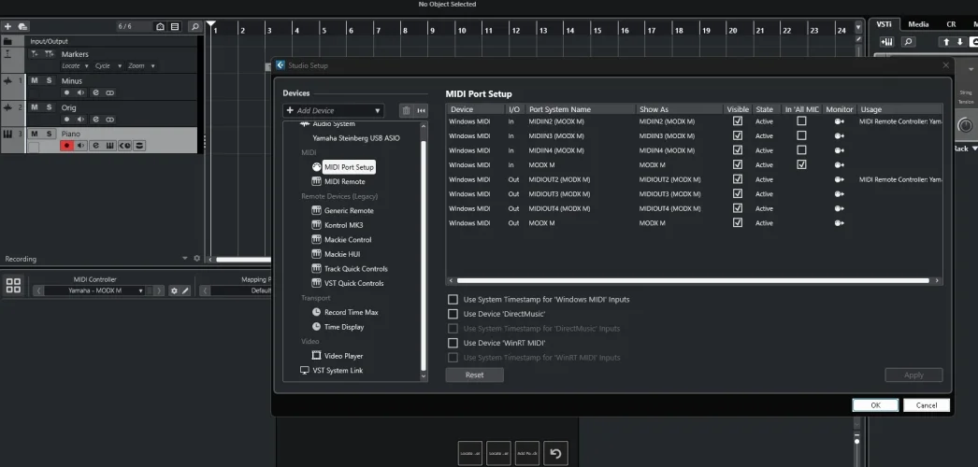
Task: Check In 'All MIDI' for MIDIIN3 port
Action: (801, 135)
